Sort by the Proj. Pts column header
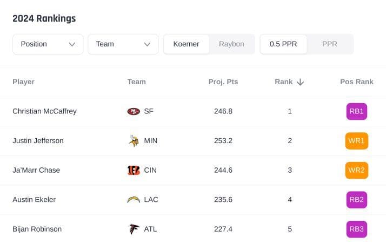Viewport: 386px width, 244px height. [223, 82]
